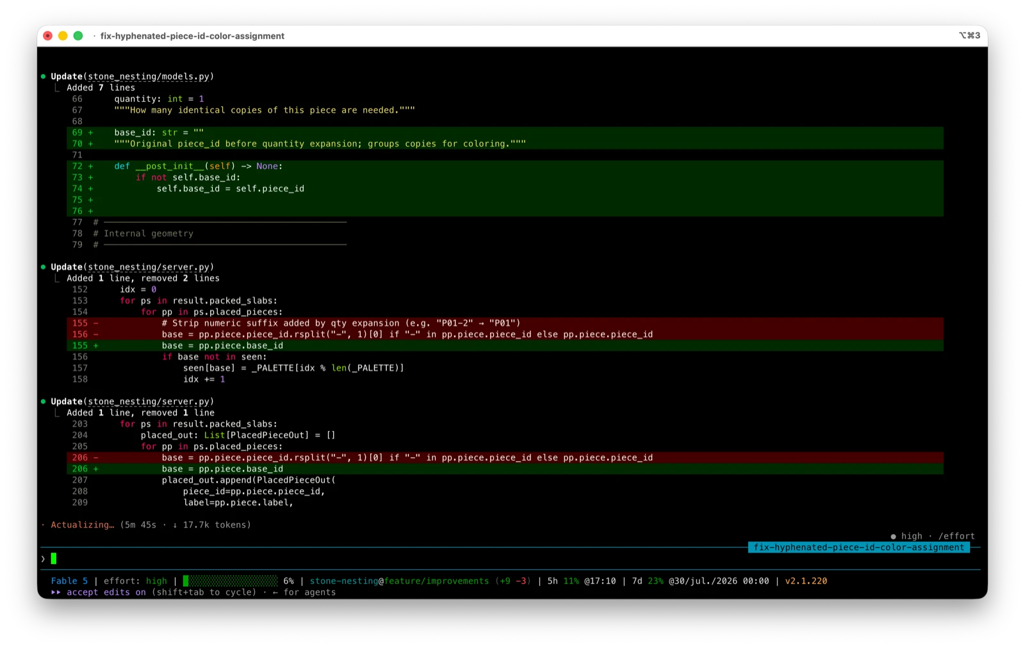This screenshot has width=1025, height=648.
Task: Click line 157 'seen[base] = _PALETTE' statement
Action: coord(293,368)
